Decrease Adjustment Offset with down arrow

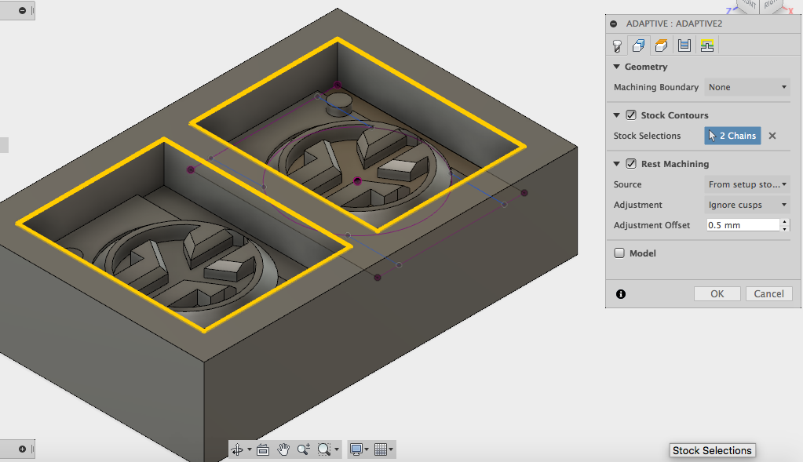[x=785, y=229]
